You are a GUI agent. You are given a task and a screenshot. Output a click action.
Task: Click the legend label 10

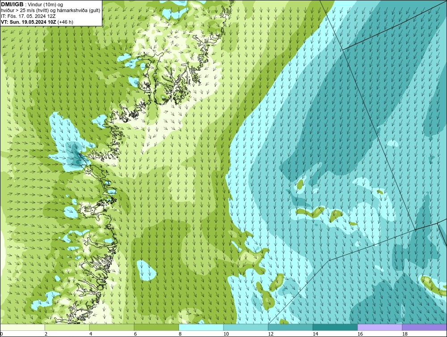(226, 334)
